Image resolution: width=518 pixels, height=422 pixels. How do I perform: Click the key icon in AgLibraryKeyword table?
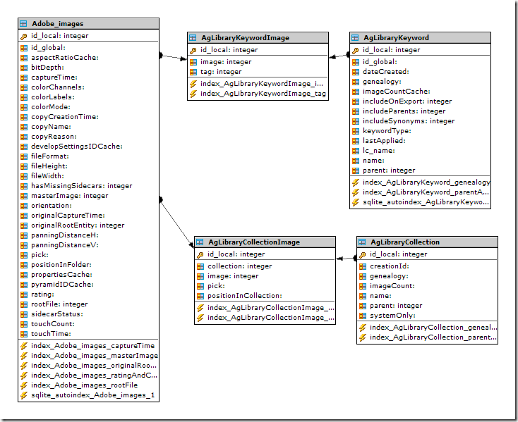[356, 50]
